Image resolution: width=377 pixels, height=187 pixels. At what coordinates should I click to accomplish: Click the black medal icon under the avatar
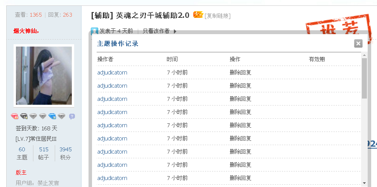tap(24, 116)
